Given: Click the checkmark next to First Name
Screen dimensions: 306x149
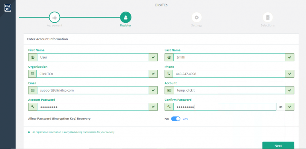Looking at the screenshot, I should tap(153, 57).
